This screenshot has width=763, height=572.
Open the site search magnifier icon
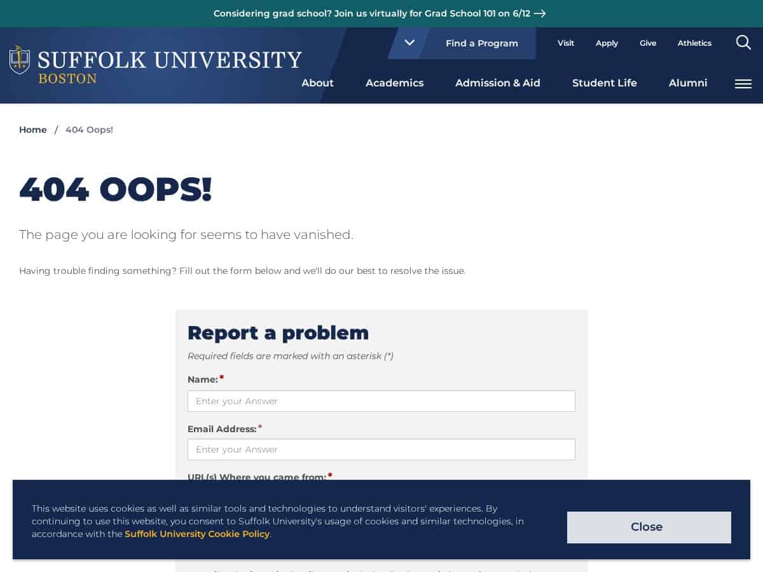click(x=743, y=43)
